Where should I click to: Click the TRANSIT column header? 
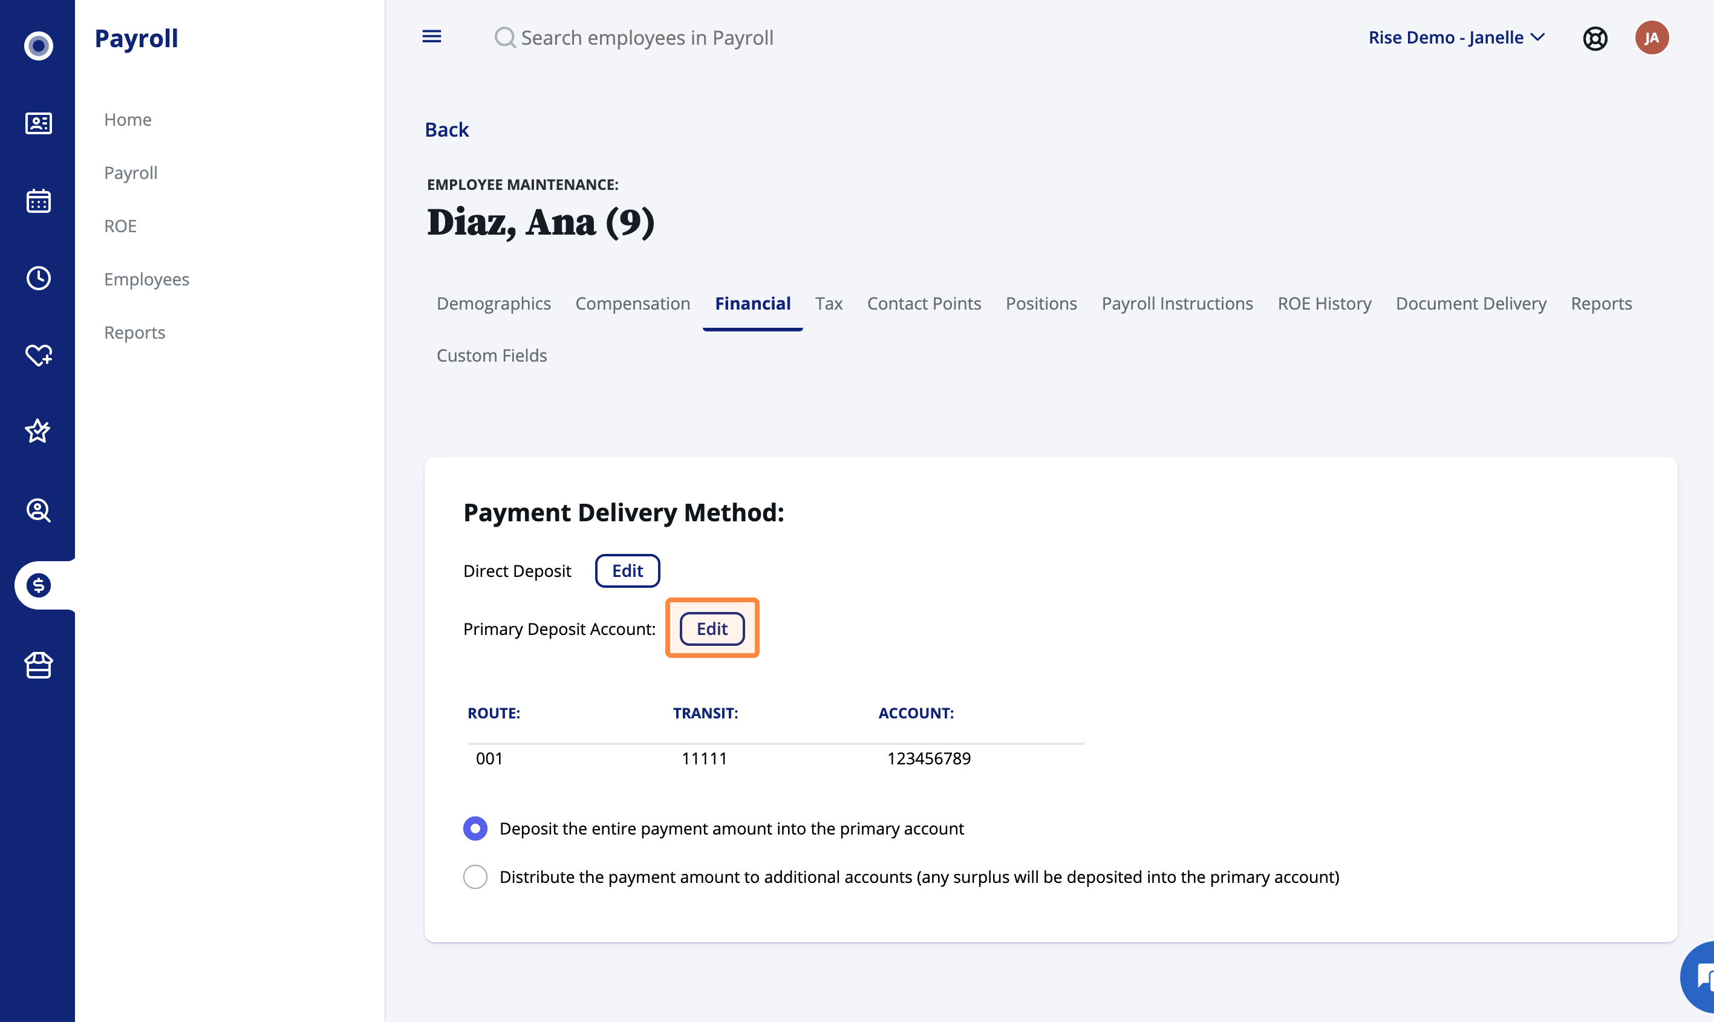tap(705, 714)
